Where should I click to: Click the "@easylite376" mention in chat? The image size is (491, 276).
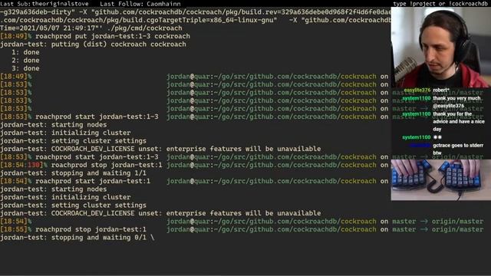[448, 106]
